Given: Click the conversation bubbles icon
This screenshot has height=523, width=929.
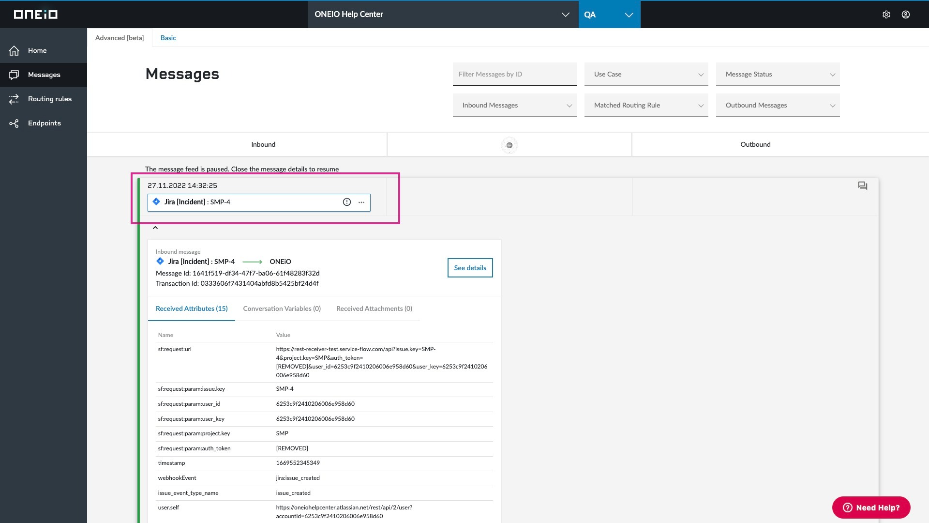Looking at the screenshot, I should coord(863,186).
